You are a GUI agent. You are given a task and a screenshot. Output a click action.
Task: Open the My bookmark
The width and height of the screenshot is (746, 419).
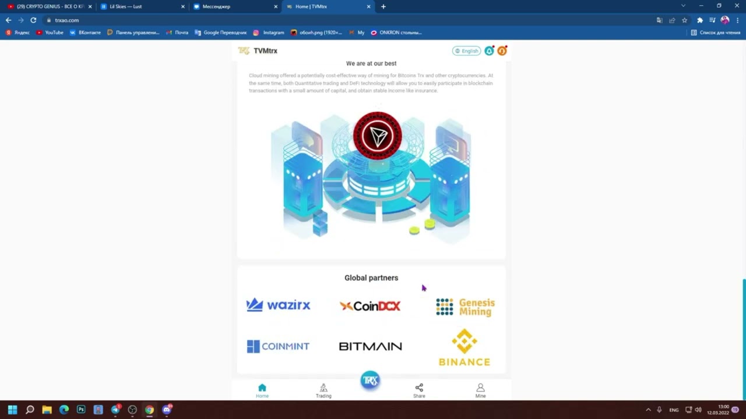pos(356,33)
